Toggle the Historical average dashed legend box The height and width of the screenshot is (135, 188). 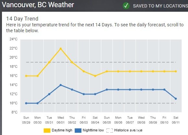click(x=110, y=130)
